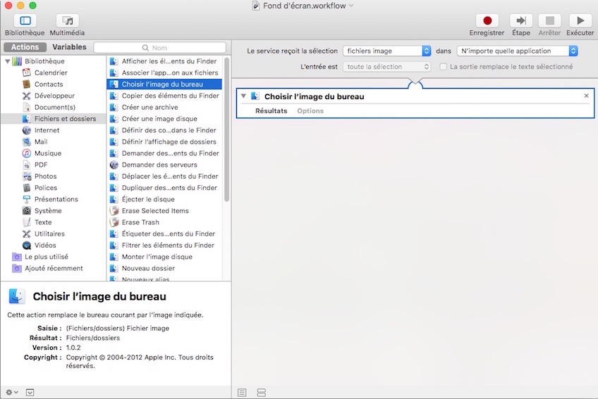The image size is (598, 399).
Task: Select Présentations category
Action: point(56,199)
